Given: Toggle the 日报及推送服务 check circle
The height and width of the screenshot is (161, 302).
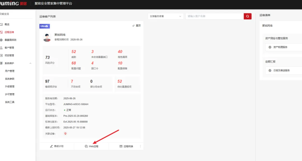Looking at the screenshot, I should coord(270,70).
